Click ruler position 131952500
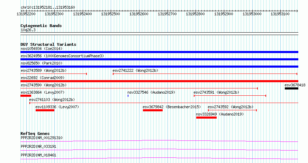The width and height of the screenshot is (308, 163). pos(111,14)
